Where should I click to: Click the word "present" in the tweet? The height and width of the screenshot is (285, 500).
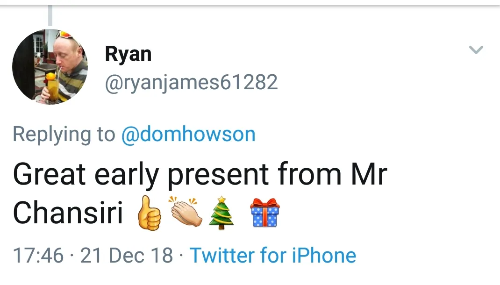point(218,175)
